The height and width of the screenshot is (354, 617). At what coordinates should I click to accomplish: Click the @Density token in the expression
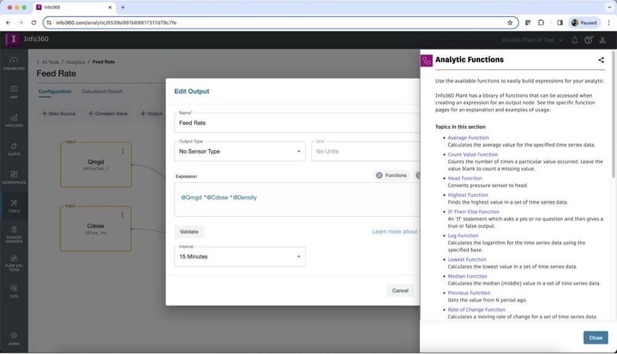[244, 198]
